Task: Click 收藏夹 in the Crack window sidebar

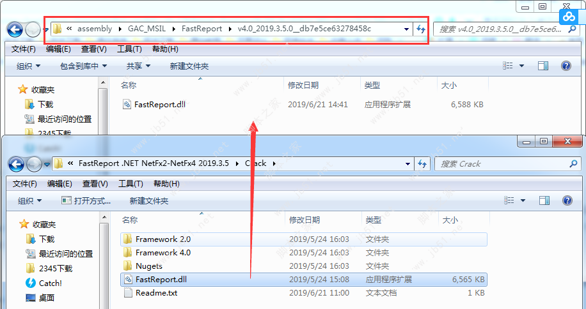Action: pos(37,224)
